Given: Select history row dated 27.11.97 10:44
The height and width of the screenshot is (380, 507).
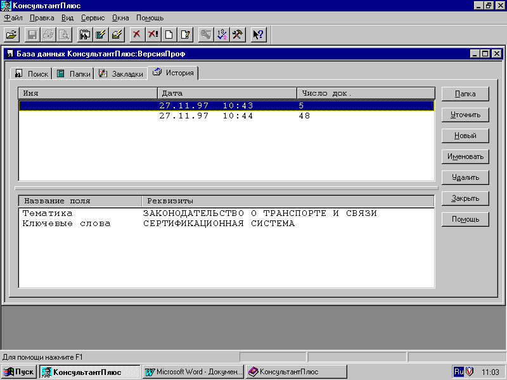Looking at the screenshot, I should pyautogui.click(x=226, y=116).
